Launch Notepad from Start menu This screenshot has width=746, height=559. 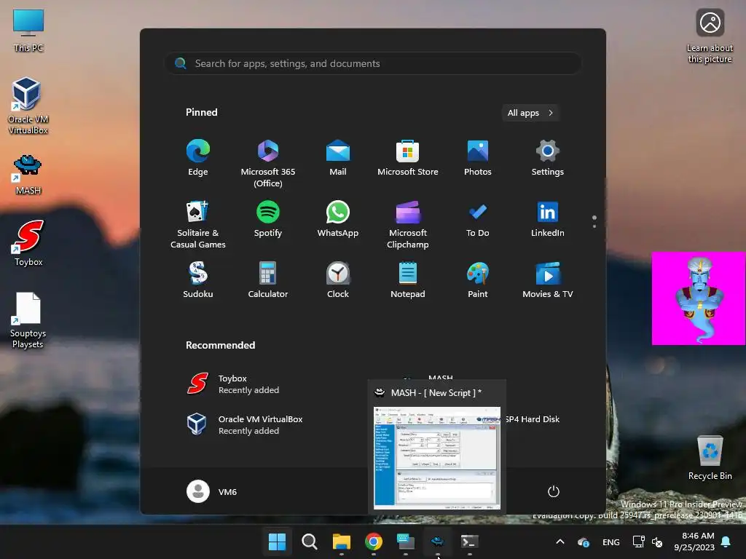tap(408, 280)
